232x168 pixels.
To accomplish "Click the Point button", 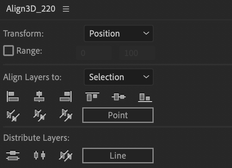I will coord(118,115).
